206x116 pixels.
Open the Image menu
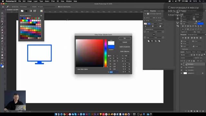29,1
